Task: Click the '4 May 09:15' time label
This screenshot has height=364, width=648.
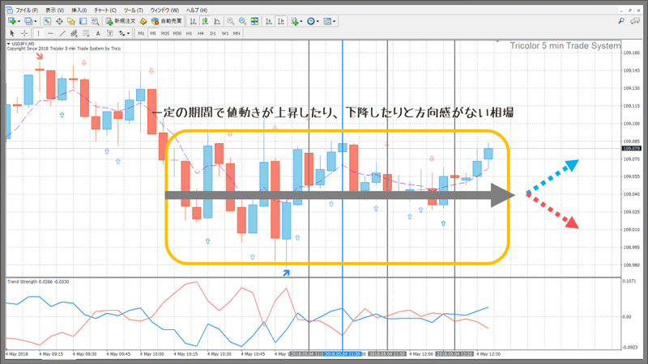Action: [51, 354]
